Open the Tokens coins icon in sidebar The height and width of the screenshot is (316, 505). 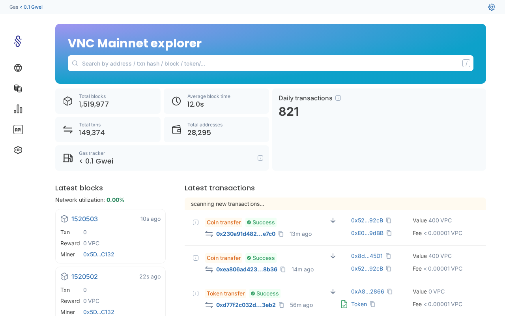click(18, 88)
